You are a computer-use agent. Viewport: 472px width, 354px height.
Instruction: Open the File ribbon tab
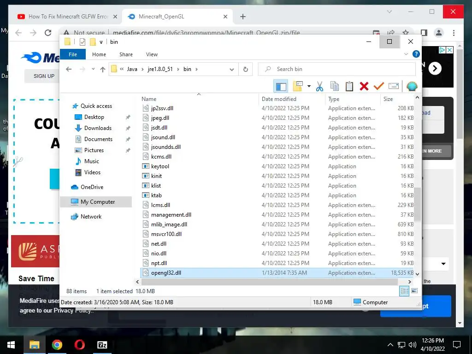tap(73, 54)
